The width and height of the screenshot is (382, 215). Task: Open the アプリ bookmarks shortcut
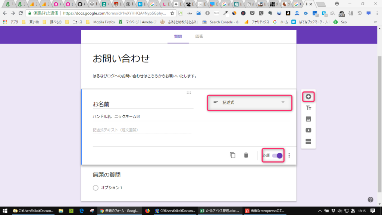tap(11, 22)
